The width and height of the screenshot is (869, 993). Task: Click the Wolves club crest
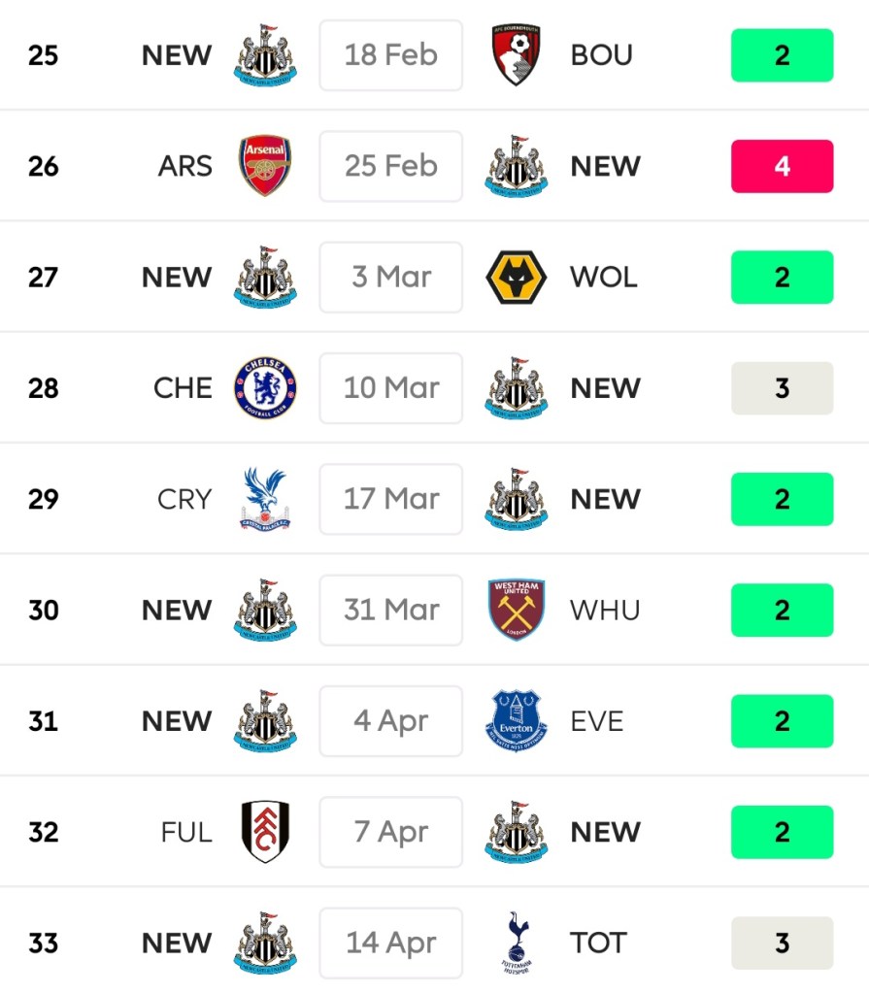pos(516,278)
